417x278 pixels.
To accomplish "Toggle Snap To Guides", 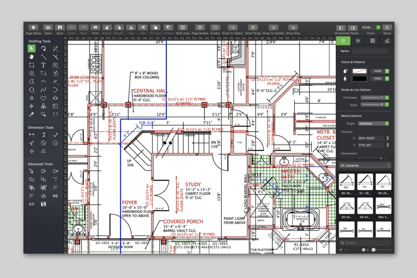I will 273,27.
